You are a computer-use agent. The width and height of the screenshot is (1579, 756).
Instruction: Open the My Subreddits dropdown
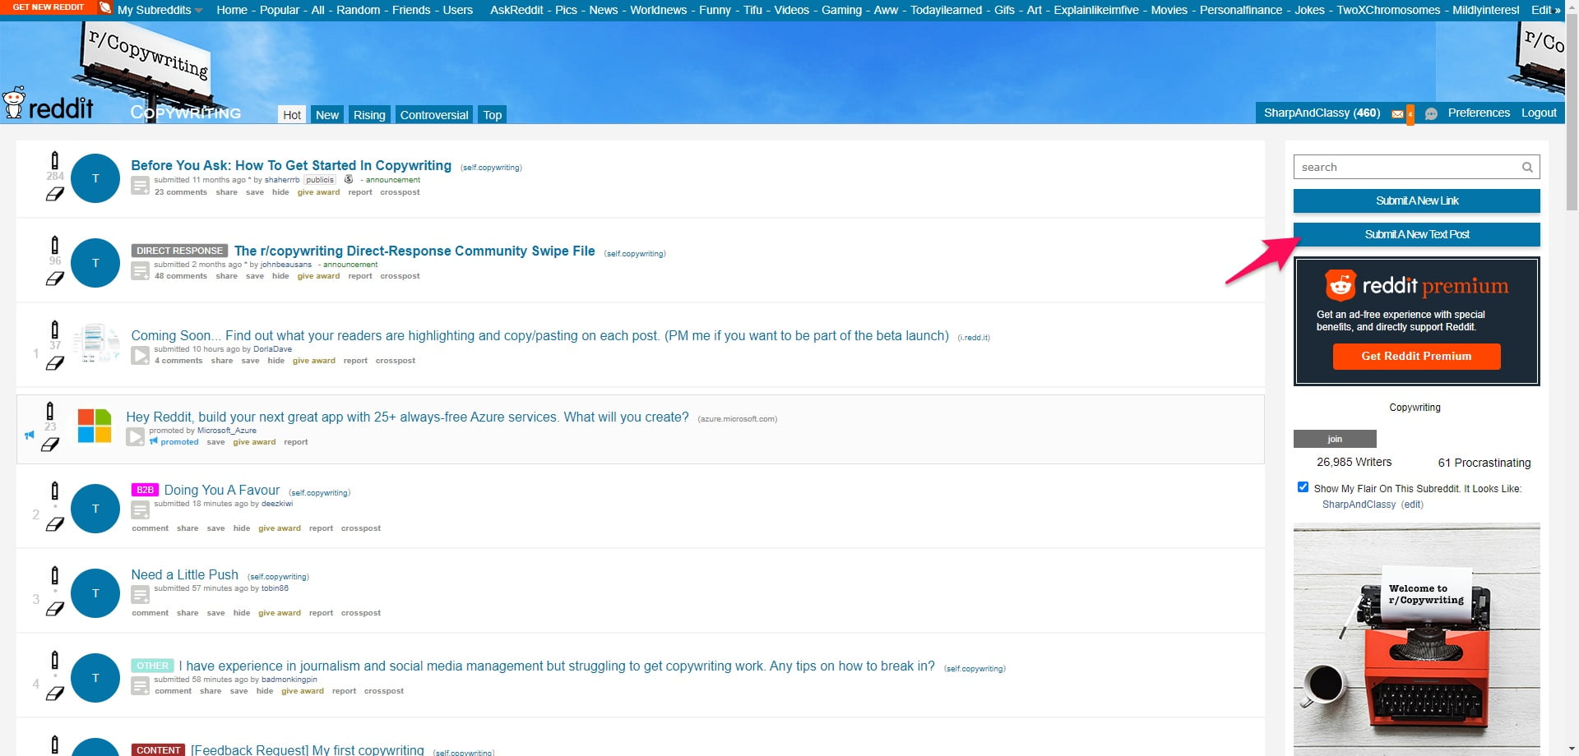click(x=160, y=10)
